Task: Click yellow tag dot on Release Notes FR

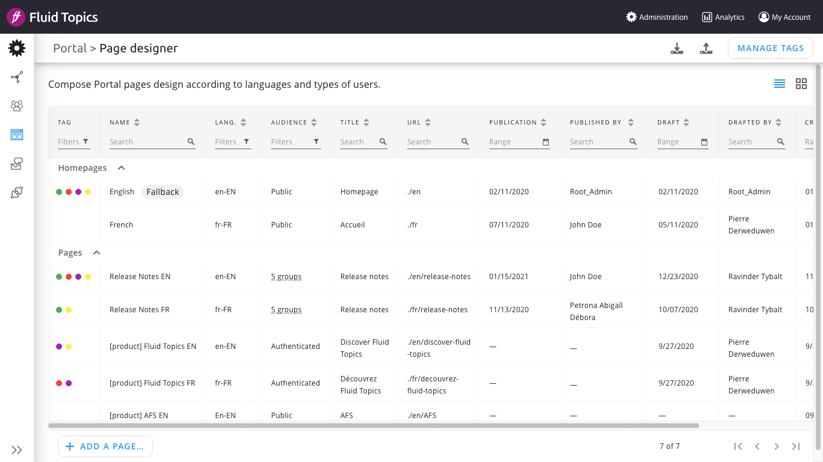Action: [x=69, y=310]
